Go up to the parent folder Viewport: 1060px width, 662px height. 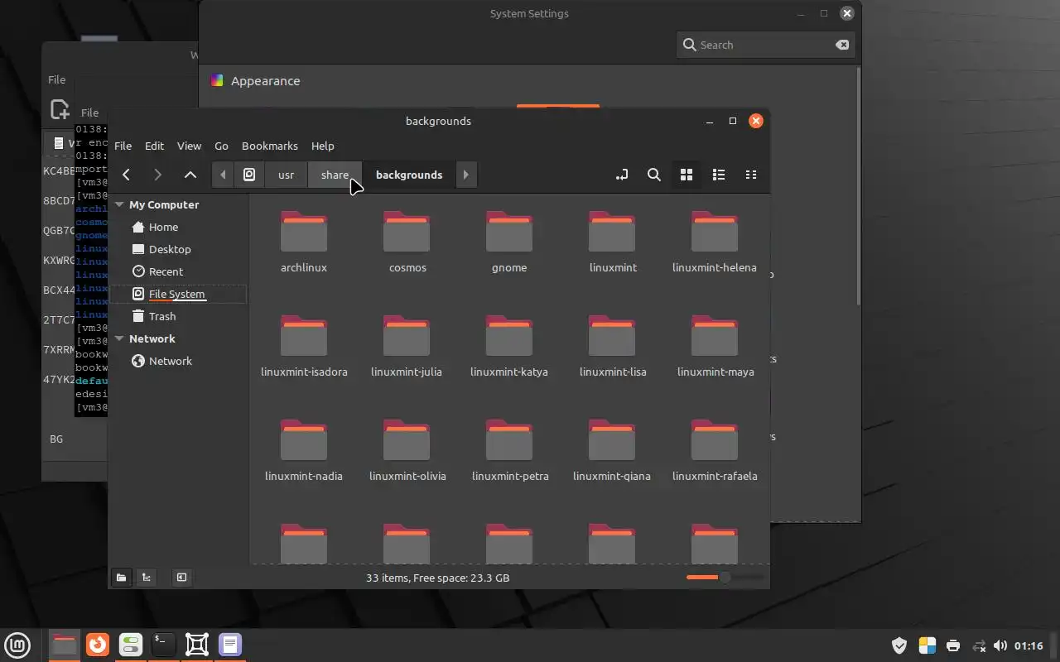190,175
